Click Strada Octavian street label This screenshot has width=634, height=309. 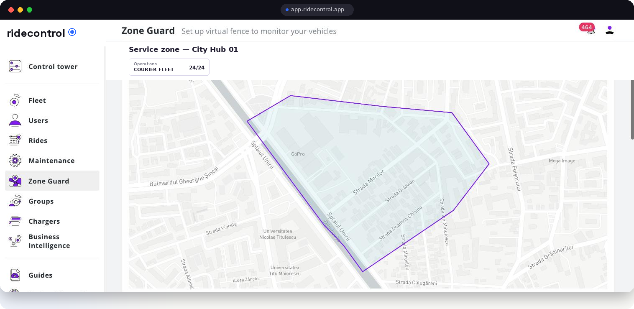coord(400,191)
